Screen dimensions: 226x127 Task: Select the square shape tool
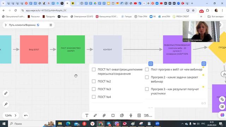coord(113,115)
